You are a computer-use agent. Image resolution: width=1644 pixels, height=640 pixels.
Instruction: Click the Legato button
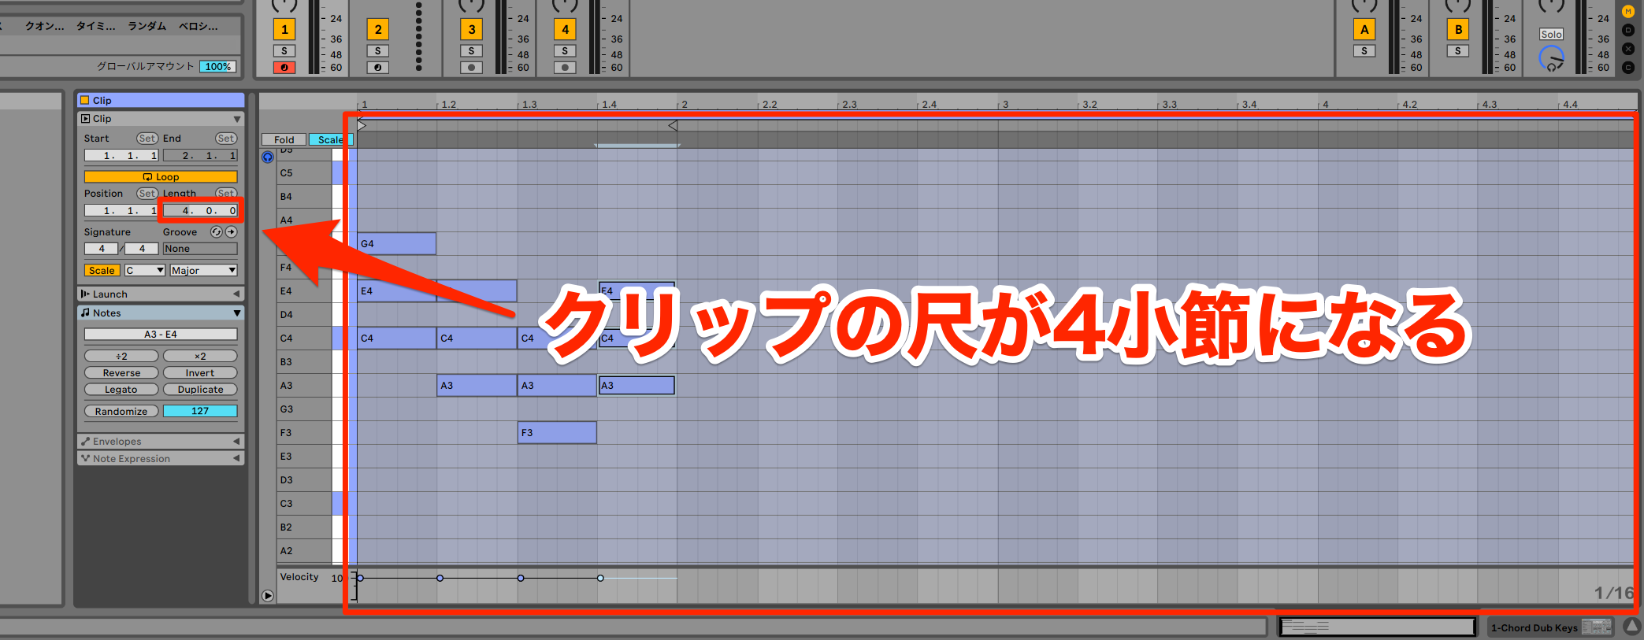coord(121,389)
